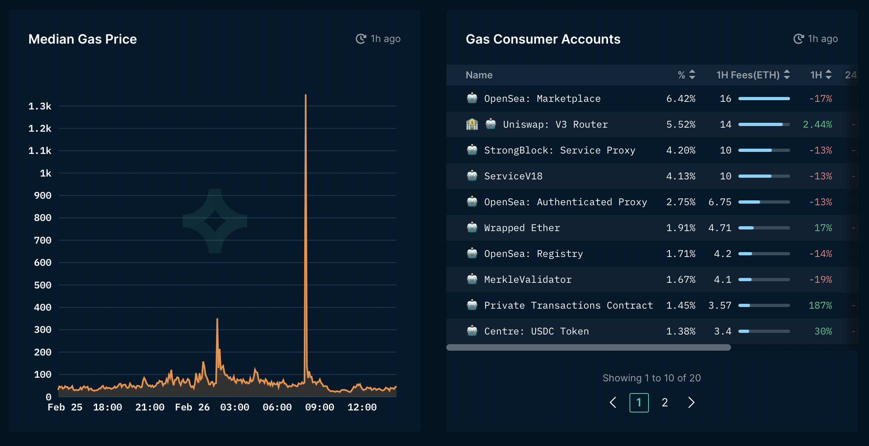Click the 1.45% share value

(x=681, y=305)
